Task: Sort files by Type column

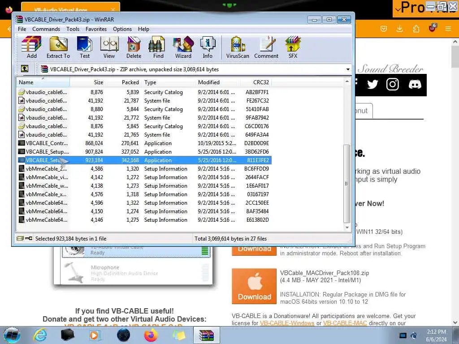Action: pyautogui.click(x=169, y=82)
